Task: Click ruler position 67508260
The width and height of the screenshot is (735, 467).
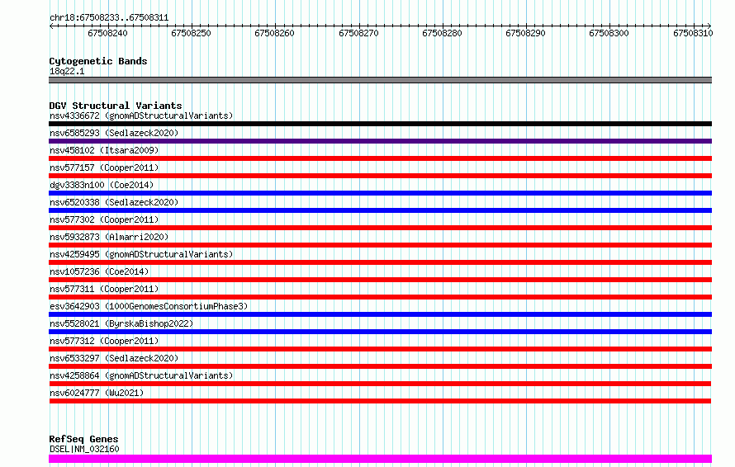Action: point(275,33)
